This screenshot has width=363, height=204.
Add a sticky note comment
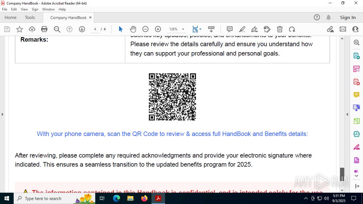point(230,29)
